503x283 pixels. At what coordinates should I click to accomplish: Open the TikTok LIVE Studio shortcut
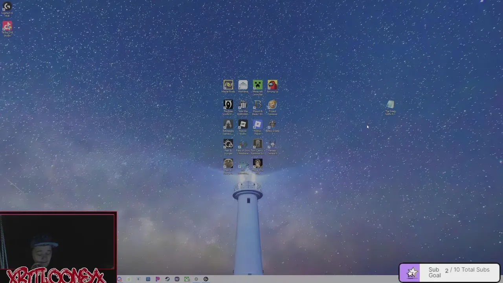coord(7,29)
